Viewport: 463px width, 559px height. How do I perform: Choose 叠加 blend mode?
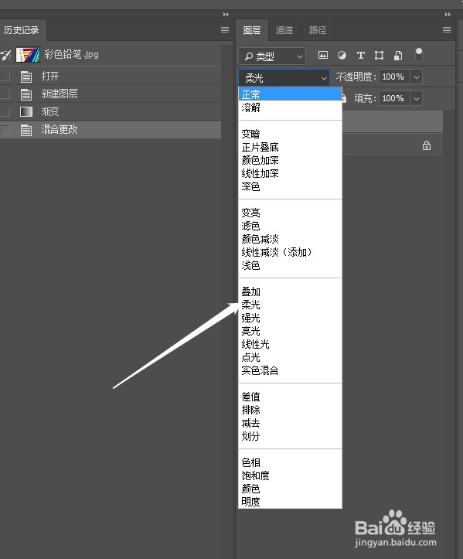(290, 292)
